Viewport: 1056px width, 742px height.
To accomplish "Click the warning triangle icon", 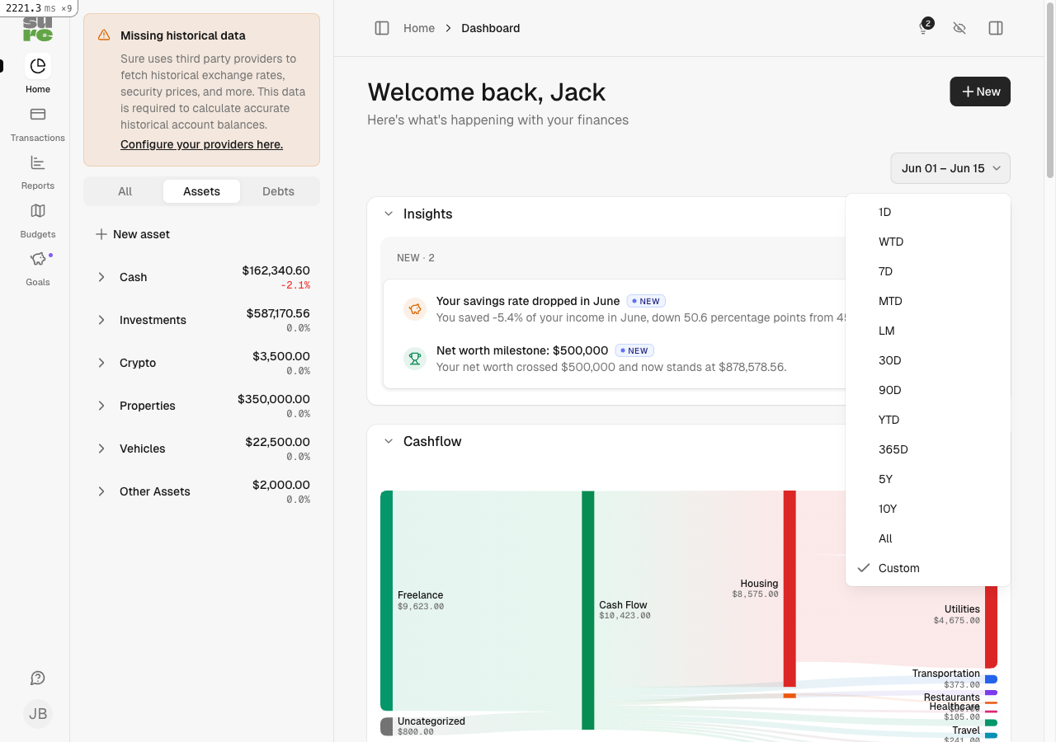I will 104,35.
